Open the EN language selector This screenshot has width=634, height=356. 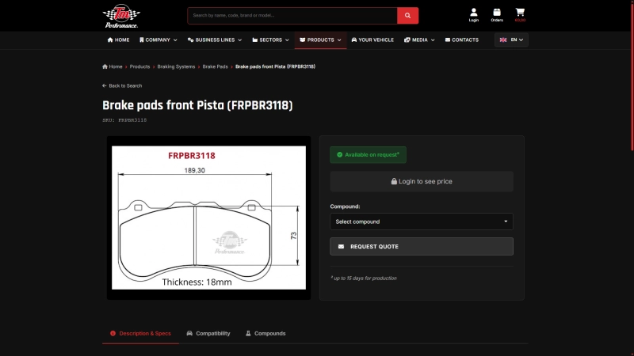coord(511,40)
